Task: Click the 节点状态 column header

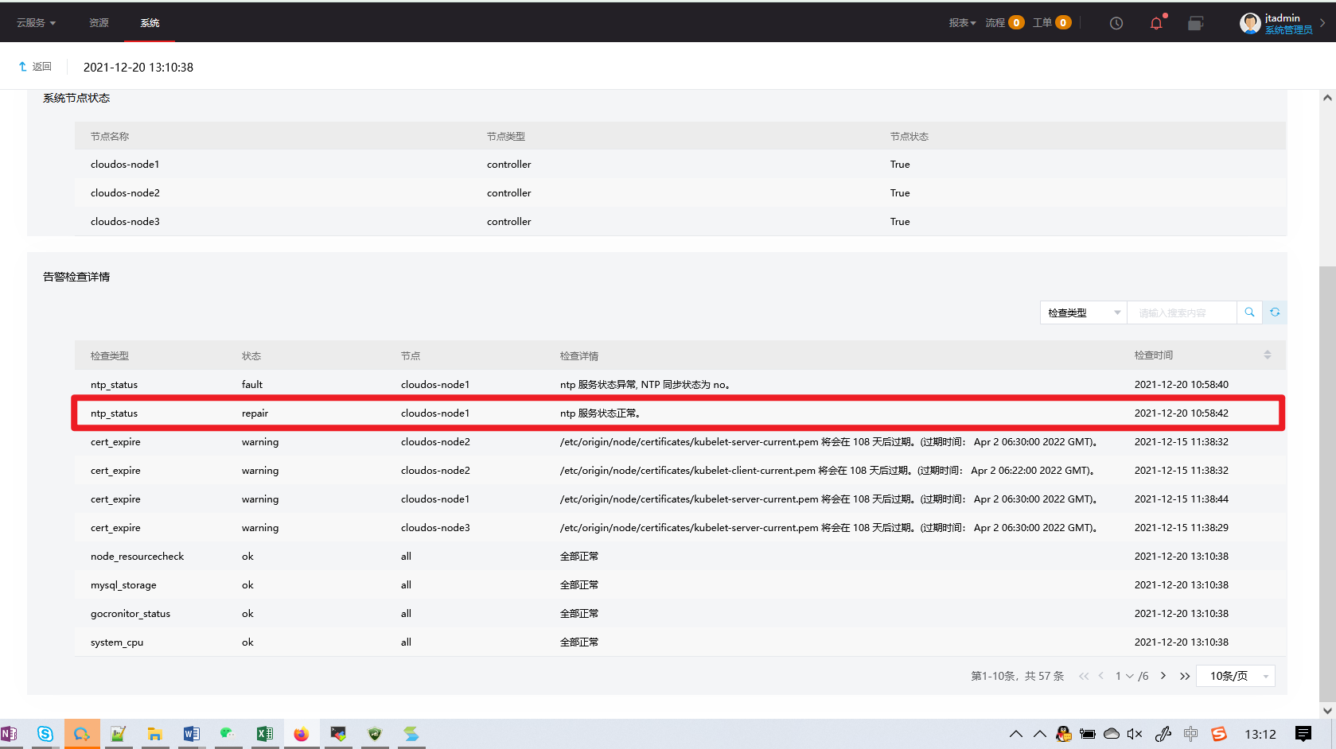Action: coord(909,137)
